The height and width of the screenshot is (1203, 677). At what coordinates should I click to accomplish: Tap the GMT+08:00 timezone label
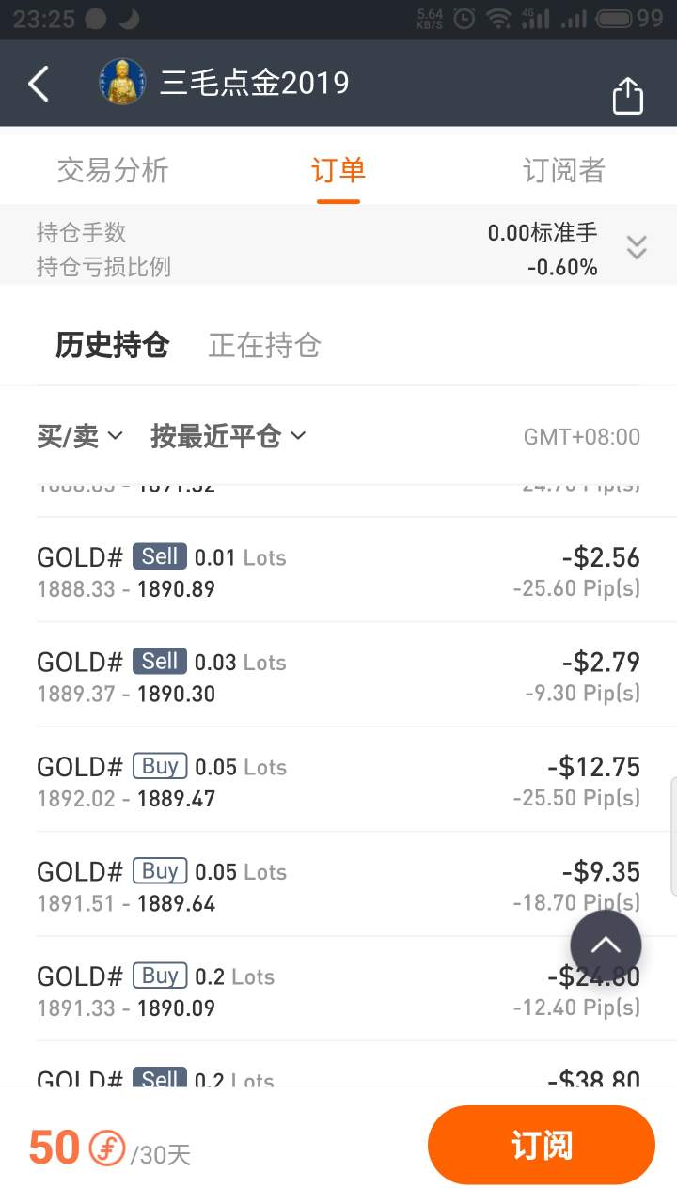[x=581, y=437]
